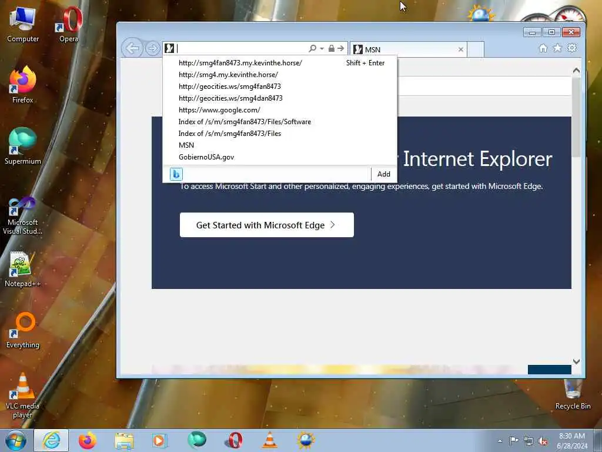Click network tray icon
The height and width of the screenshot is (452, 602).
(529, 441)
